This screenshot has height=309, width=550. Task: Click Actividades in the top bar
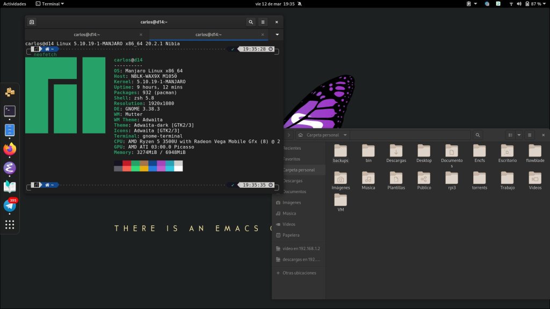click(15, 3)
